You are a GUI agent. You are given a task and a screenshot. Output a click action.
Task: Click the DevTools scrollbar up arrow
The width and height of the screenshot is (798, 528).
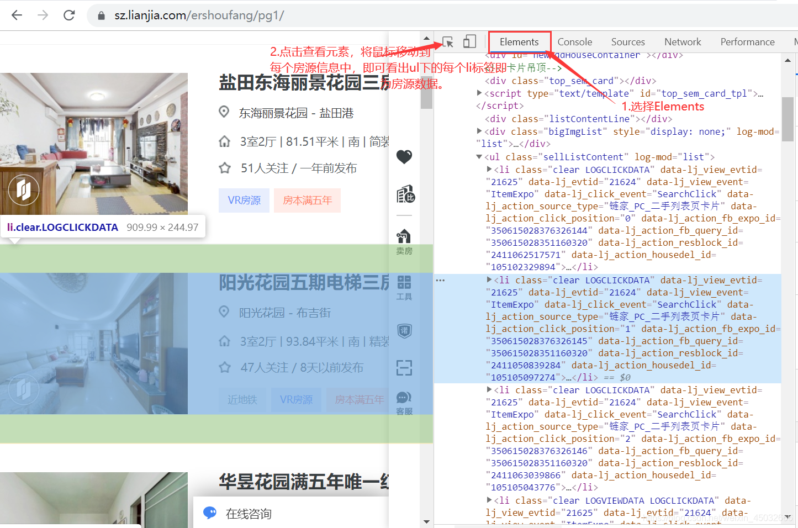pyautogui.click(x=788, y=60)
